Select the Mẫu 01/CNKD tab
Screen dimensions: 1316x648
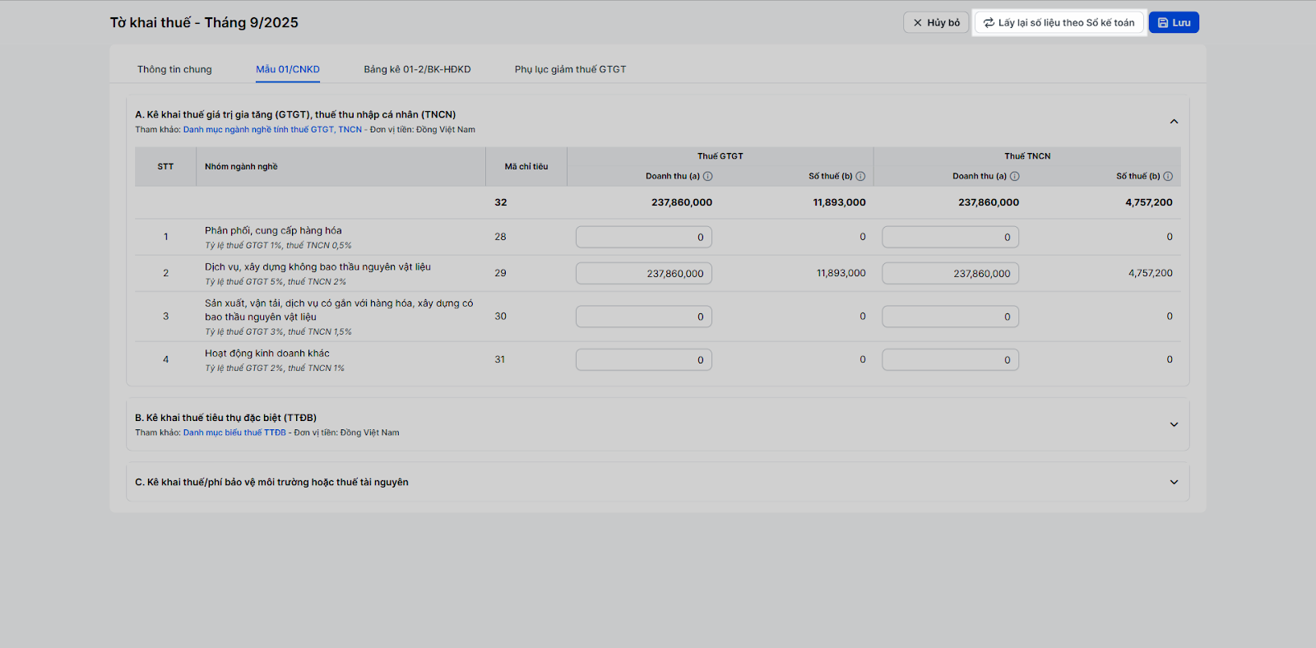(x=288, y=69)
